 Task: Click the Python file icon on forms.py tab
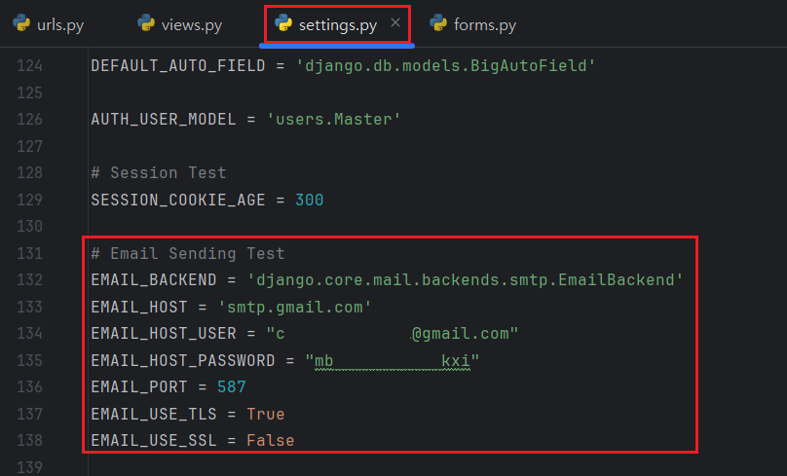(x=438, y=24)
